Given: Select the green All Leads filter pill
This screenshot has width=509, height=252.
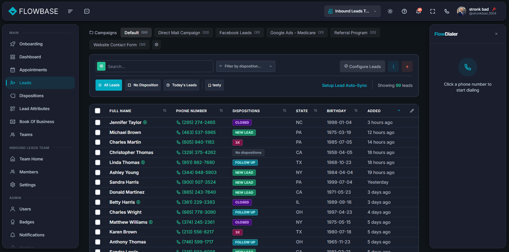Looking at the screenshot, I should pos(109,85).
